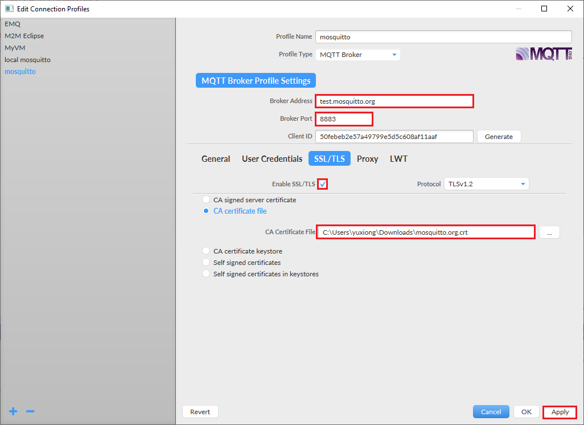Browse for CA certificate file with ellipsis button
Viewport: 584px width, 425px height.
(549, 232)
